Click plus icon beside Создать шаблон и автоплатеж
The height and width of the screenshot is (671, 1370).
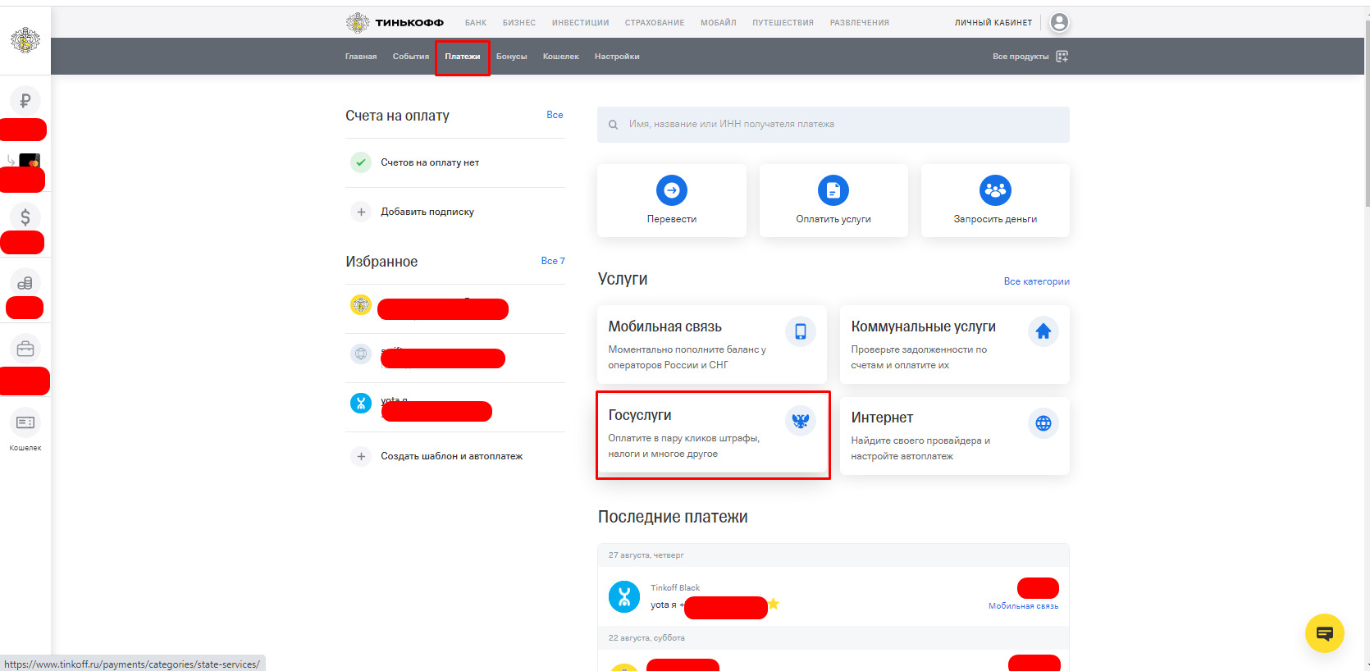coord(361,456)
